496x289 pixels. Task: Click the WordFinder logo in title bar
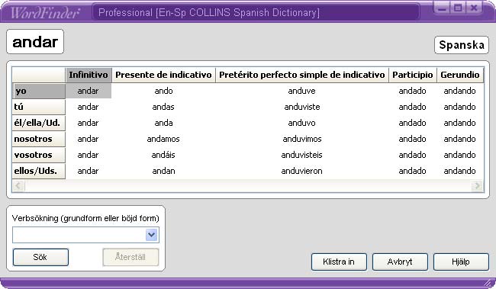coord(44,13)
